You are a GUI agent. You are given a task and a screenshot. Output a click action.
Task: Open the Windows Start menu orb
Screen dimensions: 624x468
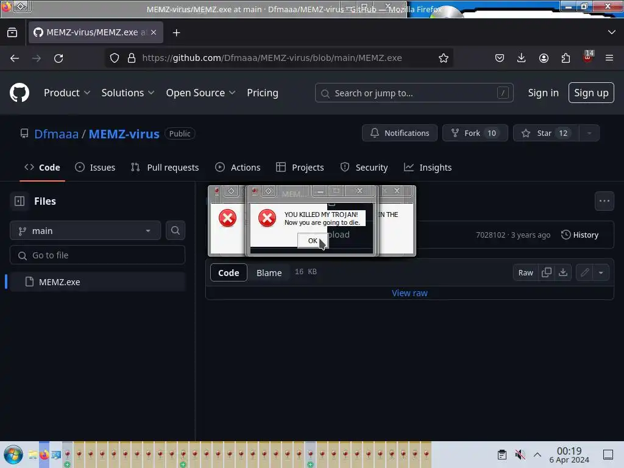13,455
